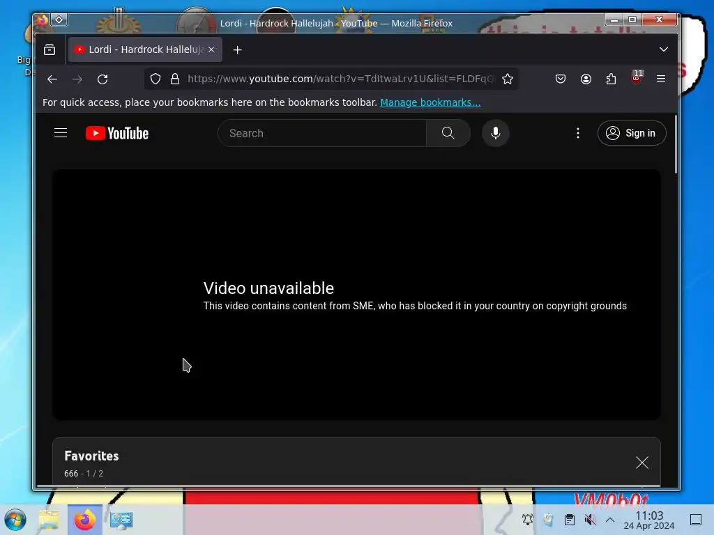Open the Manage bookmarks link
The width and height of the screenshot is (714, 535).
click(430, 102)
